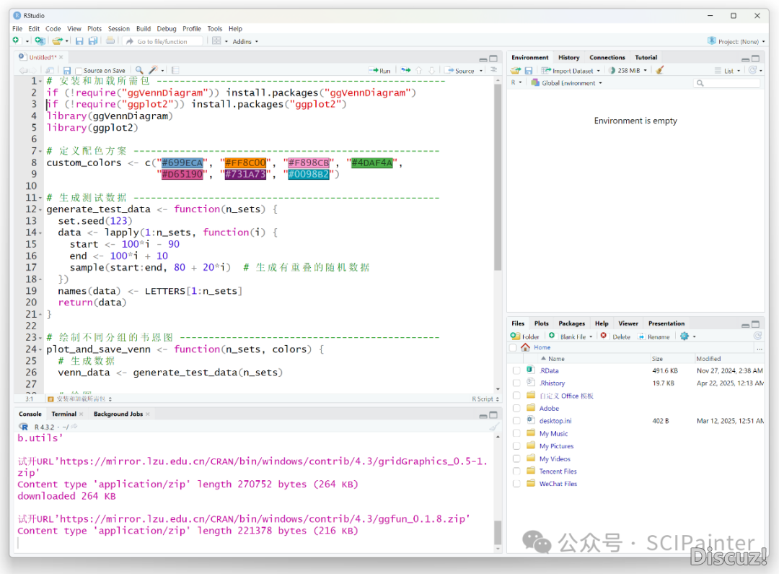Click the compile report notebook icon
Image resolution: width=779 pixels, height=574 pixels.
click(x=176, y=71)
